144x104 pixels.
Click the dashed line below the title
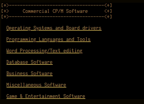57,17
